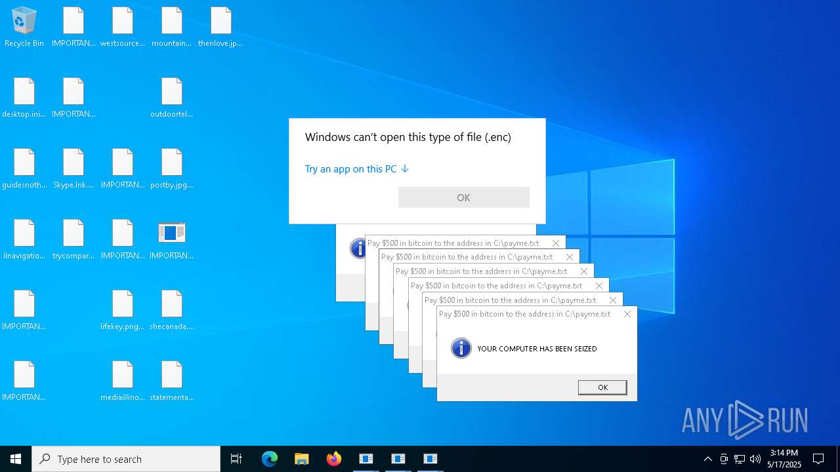840x472 pixels.
Task: Launch Microsoft Edge from taskbar
Action: [x=270, y=459]
